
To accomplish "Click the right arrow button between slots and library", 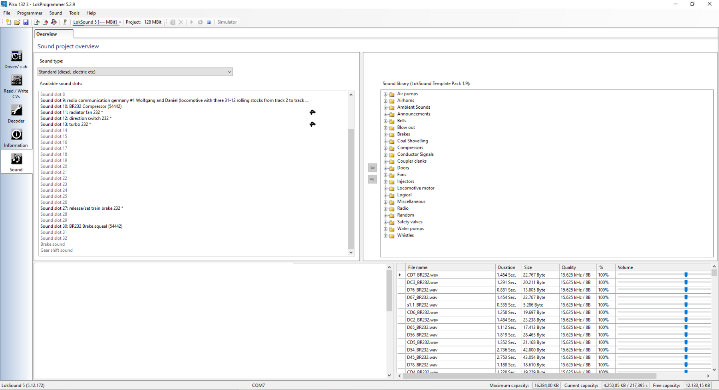I will pyautogui.click(x=372, y=179).
